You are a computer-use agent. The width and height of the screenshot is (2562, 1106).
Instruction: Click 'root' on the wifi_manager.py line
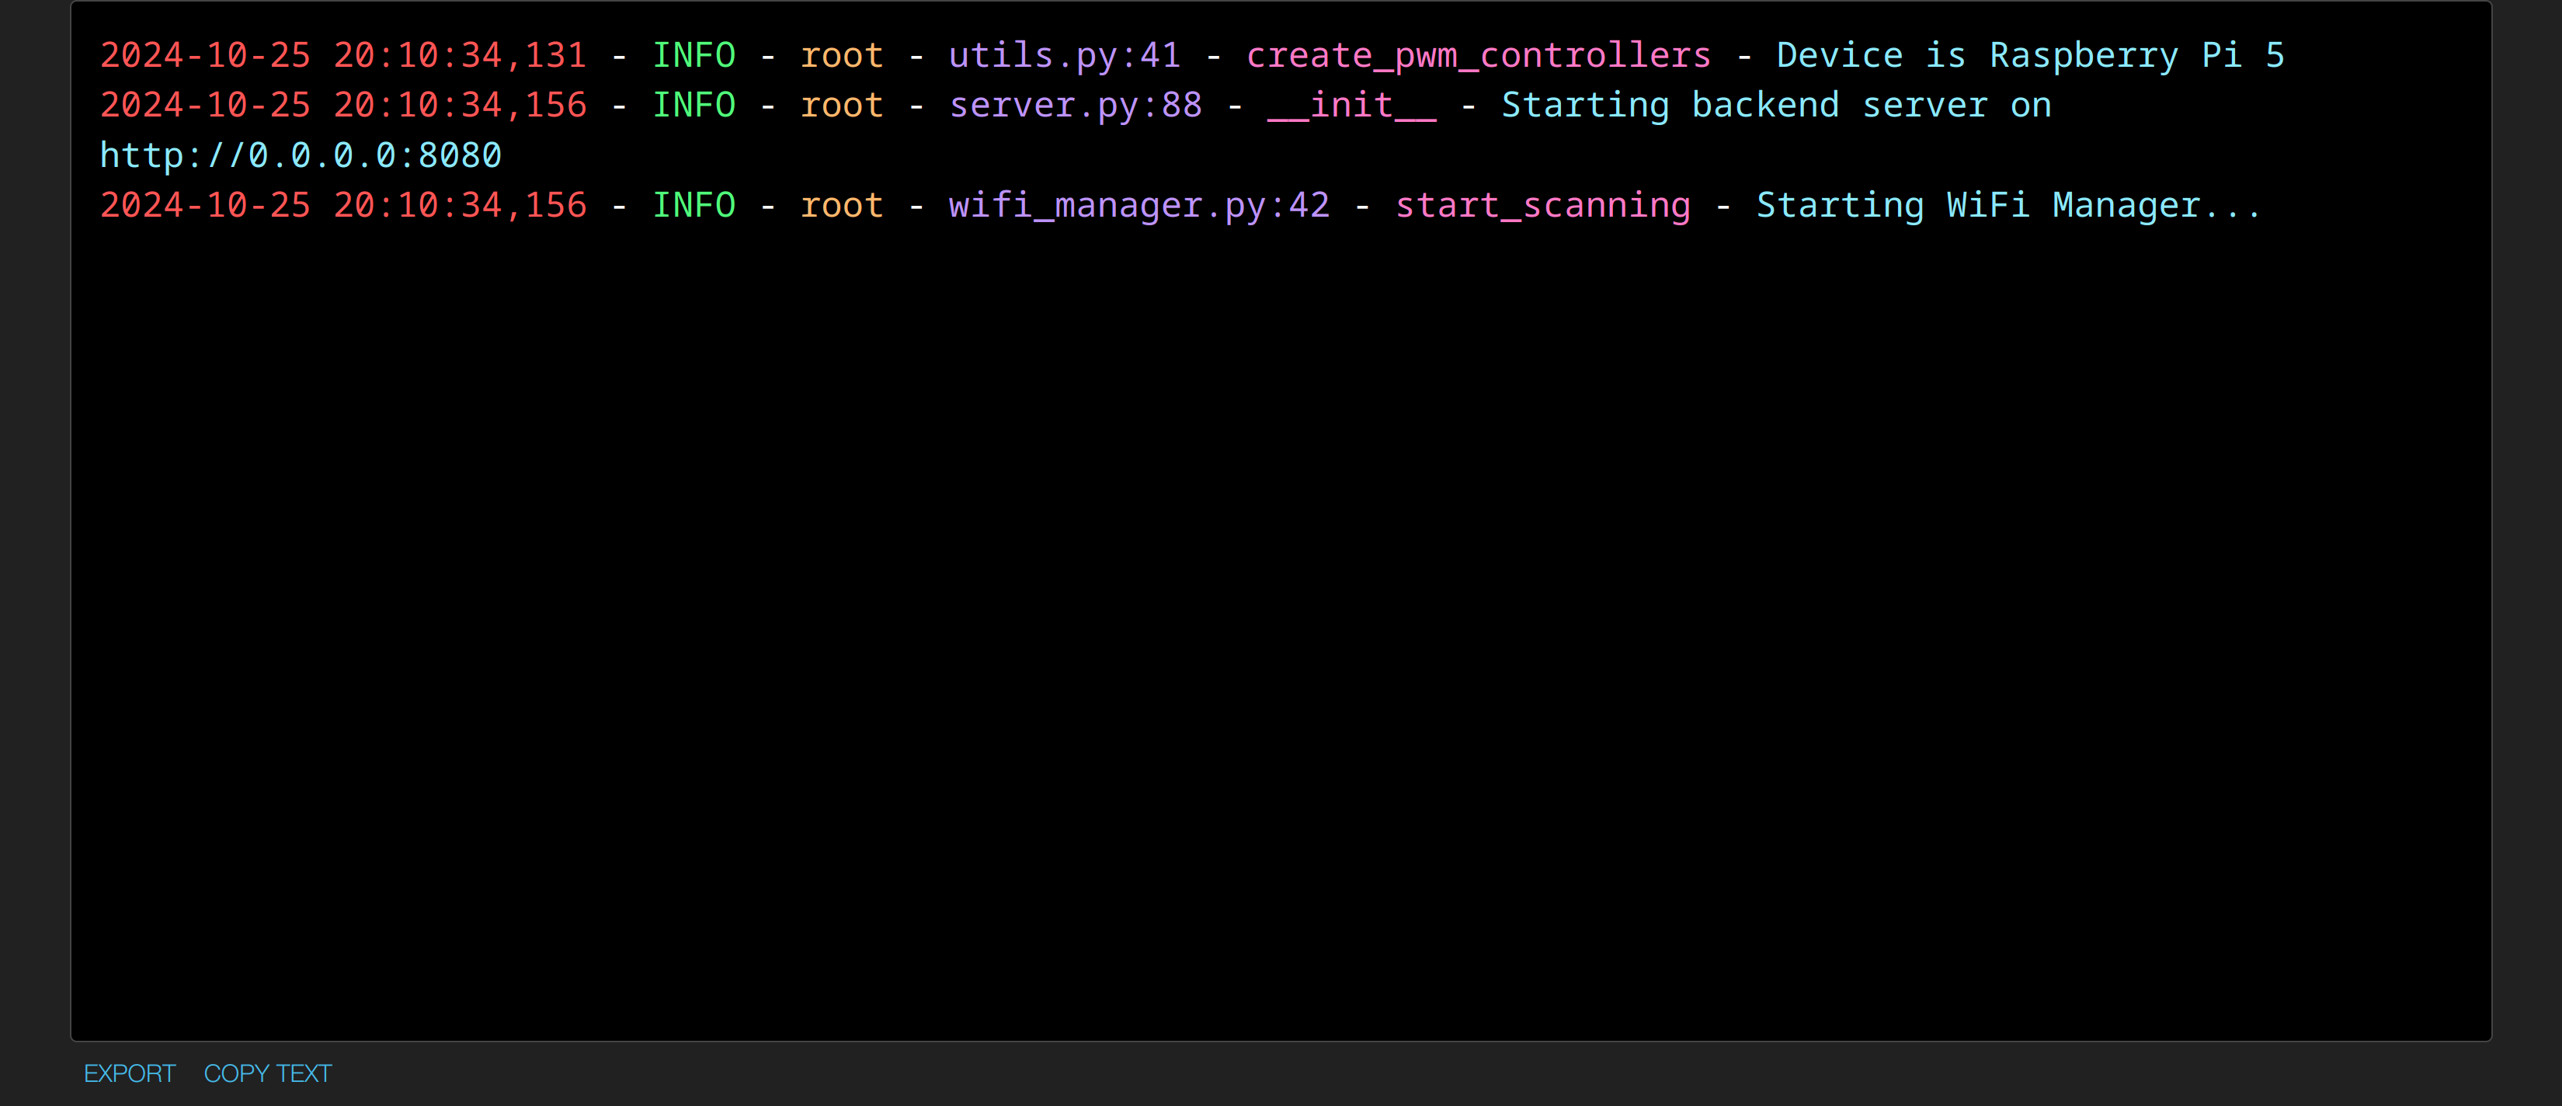(x=841, y=206)
